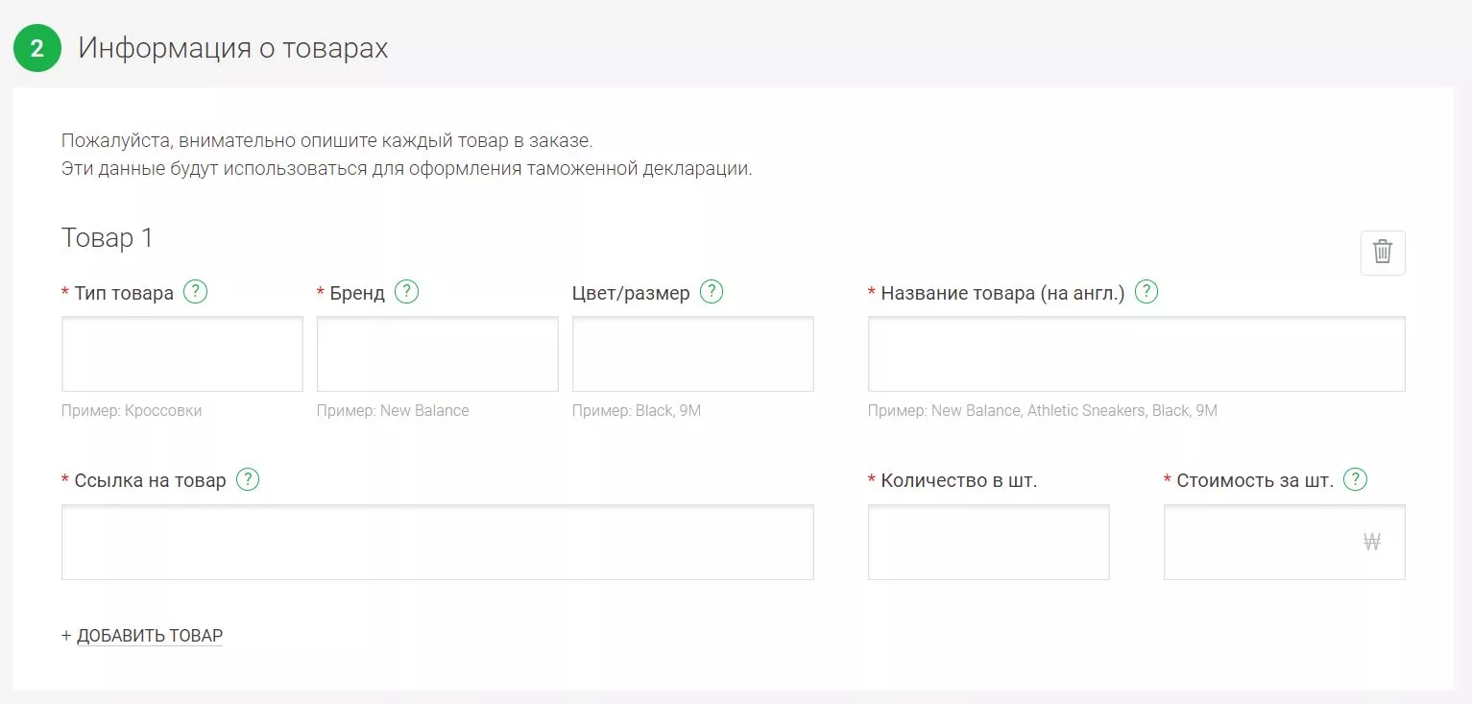Click into the Ссылка на товар field
The height and width of the screenshot is (704, 1472).
coord(438,542)
